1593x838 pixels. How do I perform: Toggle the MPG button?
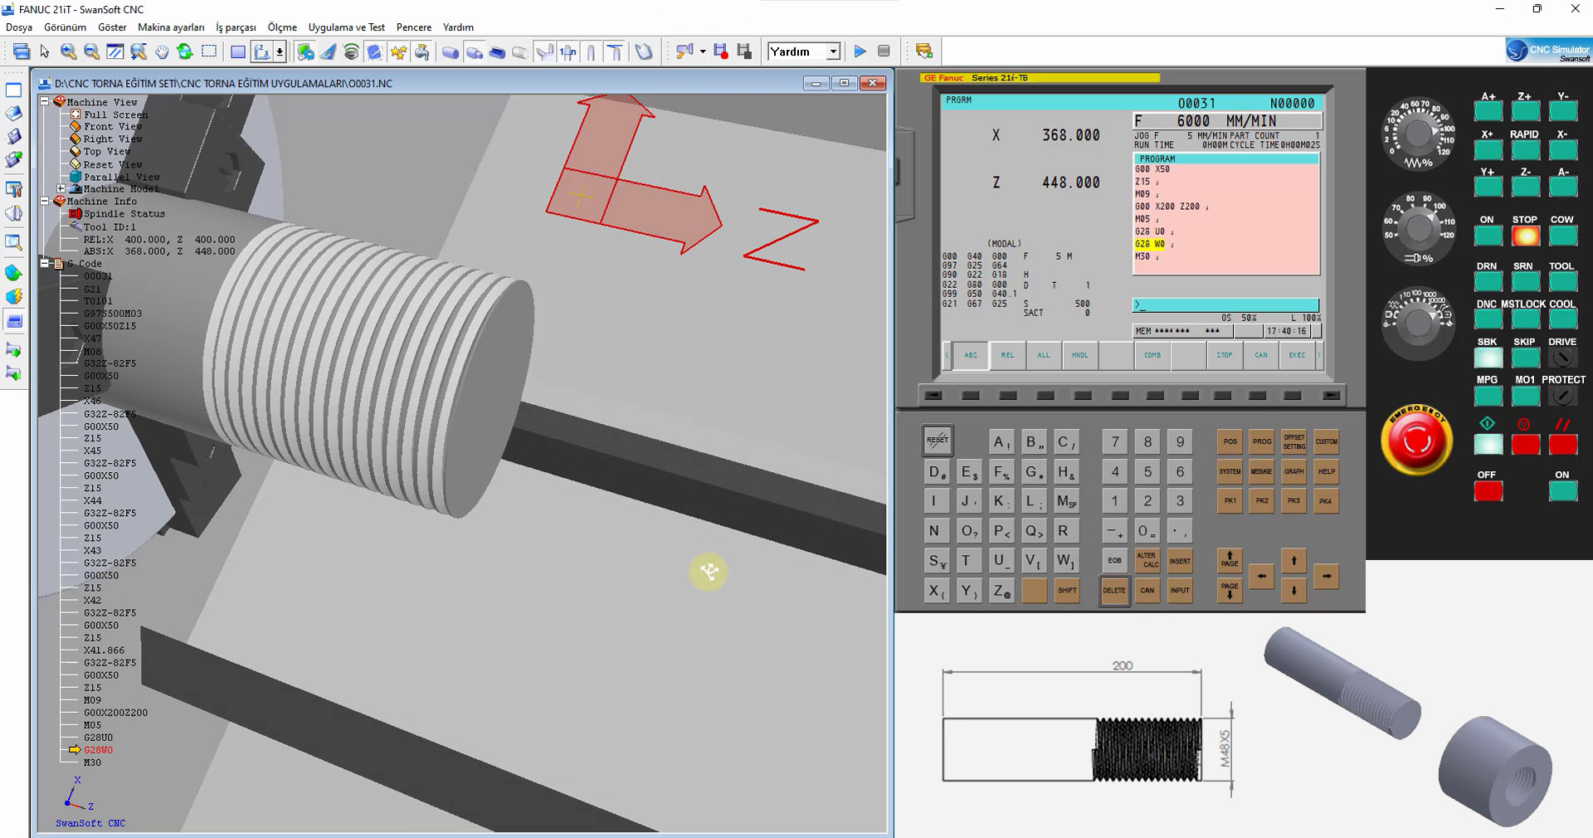tap(1488, 396)
